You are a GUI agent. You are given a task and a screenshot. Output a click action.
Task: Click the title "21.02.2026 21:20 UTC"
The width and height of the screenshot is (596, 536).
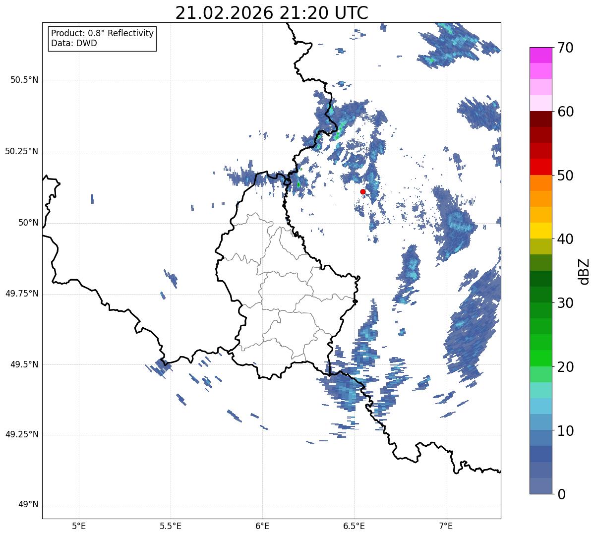point(272,12)
